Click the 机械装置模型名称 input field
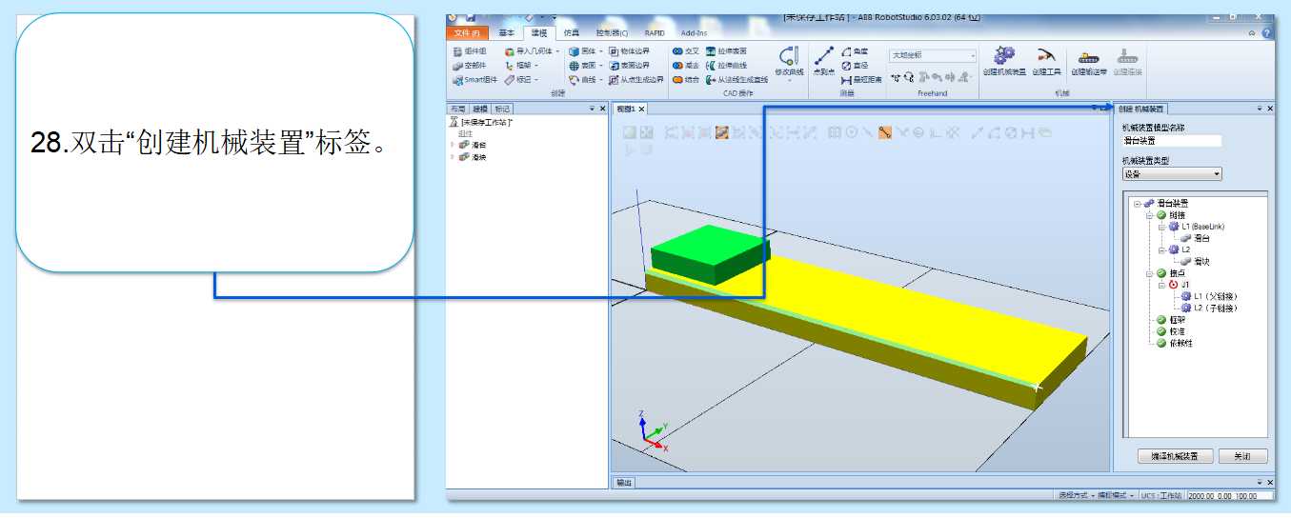Image resolution: width=1291 pixels, height=518 pixels. point(1171,141)
